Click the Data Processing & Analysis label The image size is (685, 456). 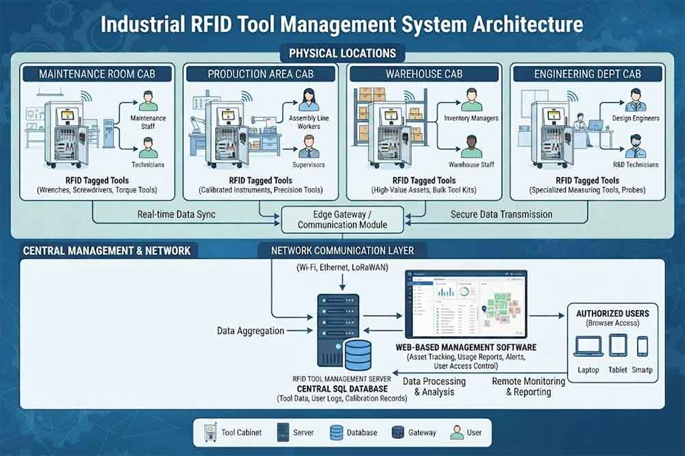[x=434, y=387]
